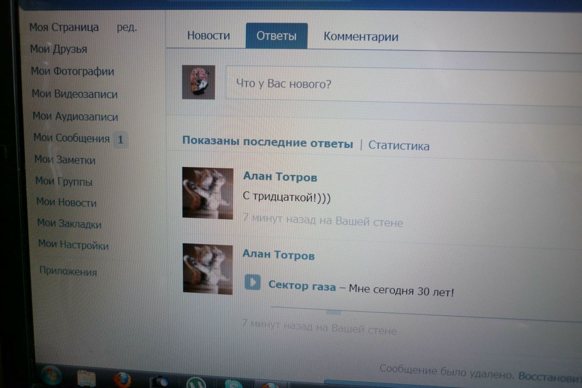Open File Explorer from the taskbar
The height and width of the screenshot is (388, 582).
pyautogui.click(x=88, y=378)
